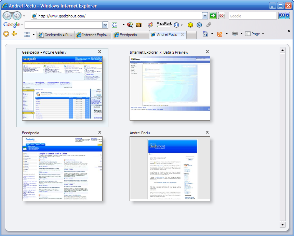The width and height of the screenshot is (294, 236).
Task: Click the scrollbar down arrow
Action: coord(282,224)
